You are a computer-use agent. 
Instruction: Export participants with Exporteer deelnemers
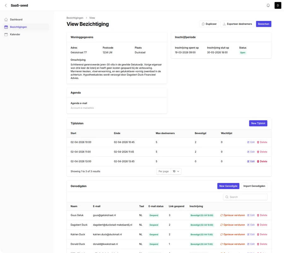pos(237,24)
